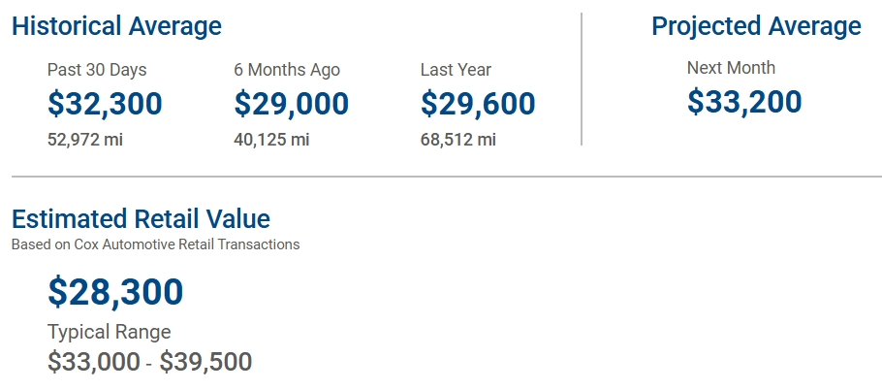Click the Typical Range label
Image resolution: width=882 pixels, height=390 pixels.
[x=110, y=332]
